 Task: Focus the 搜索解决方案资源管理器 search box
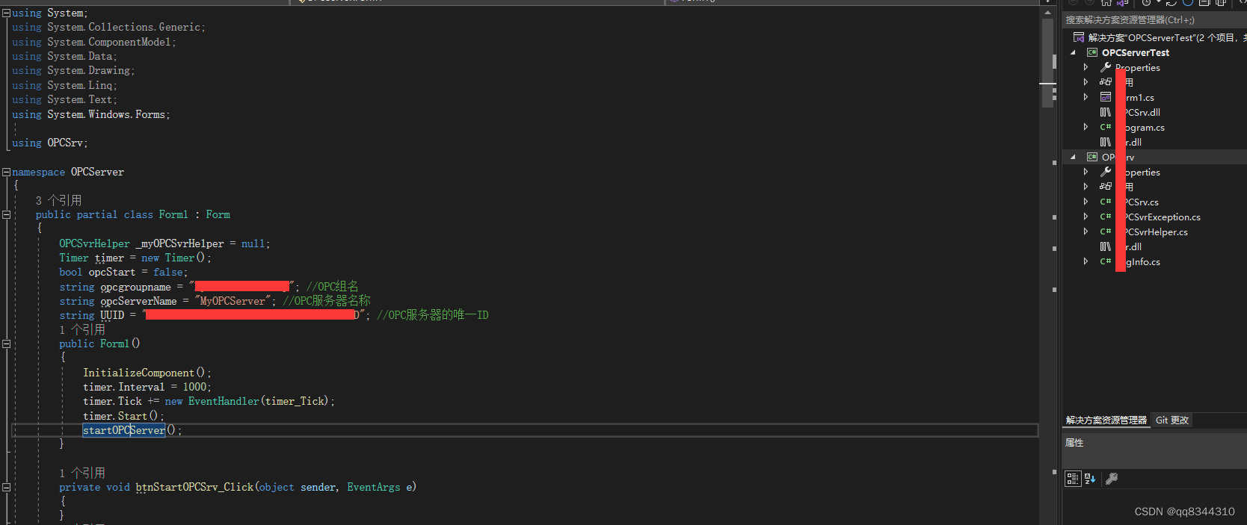pos(1154,20)
